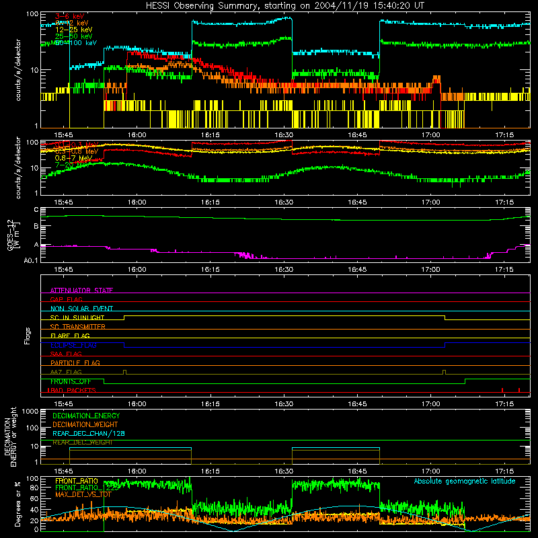This screenshot has width=538, height=538.
Task: Click the 0.3-0.8 MeV legend label
Action: click(76, 151)
